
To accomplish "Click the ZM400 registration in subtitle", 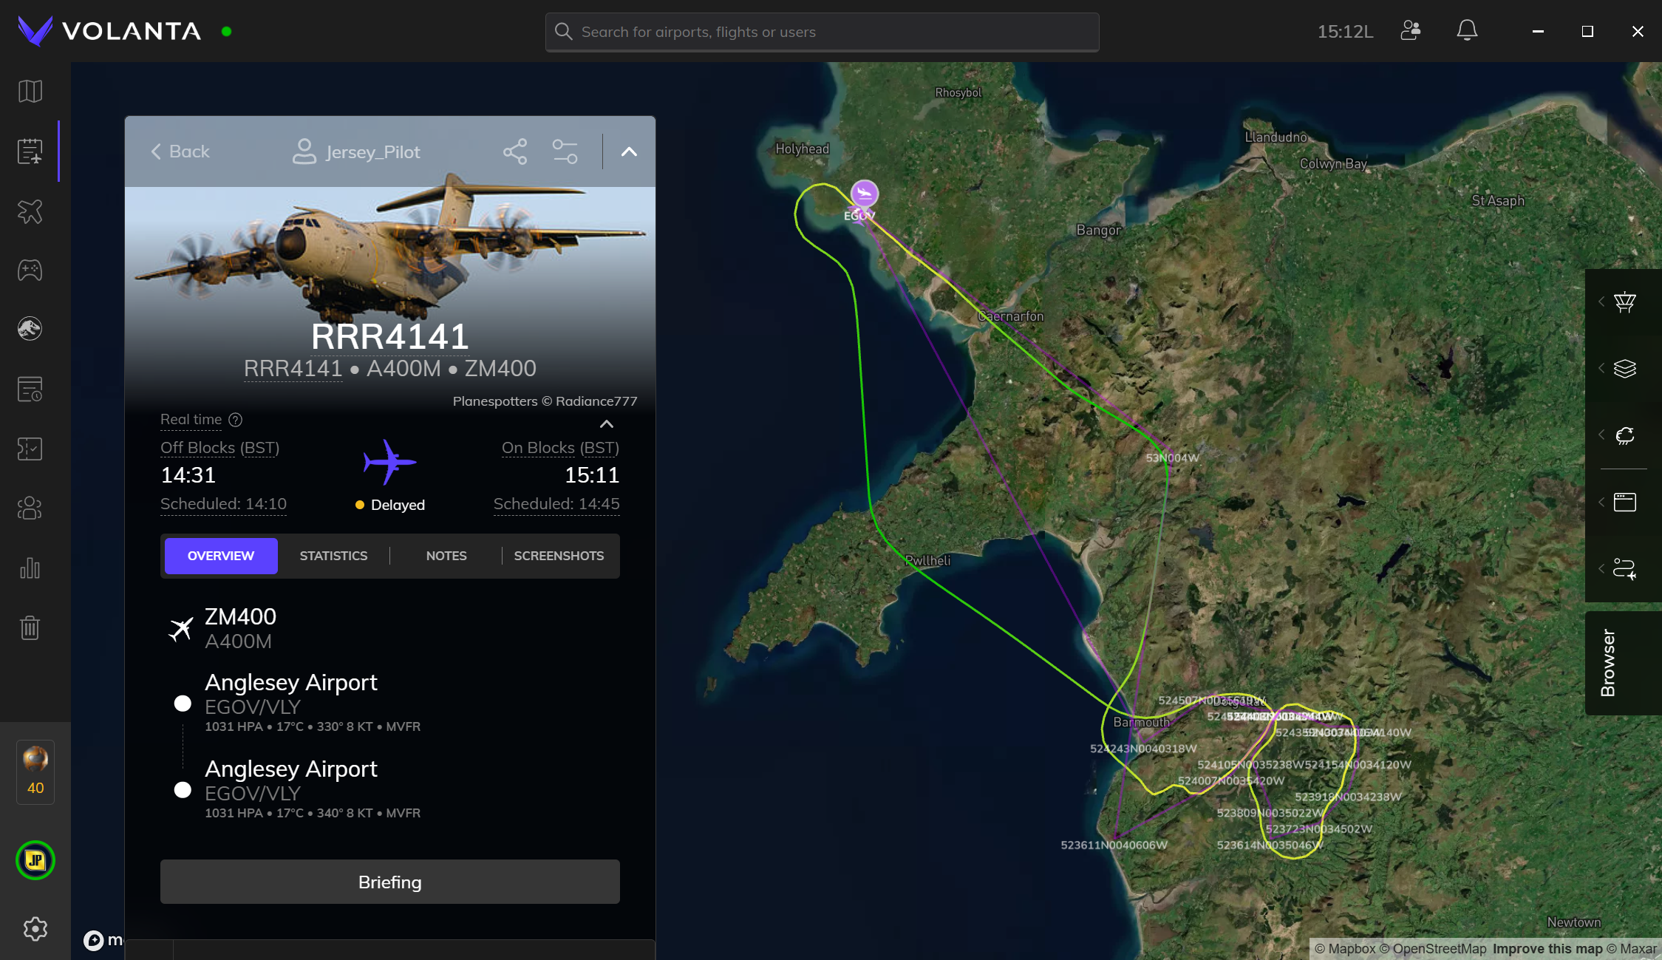I will pyautogui.click(x=500, y=369).
